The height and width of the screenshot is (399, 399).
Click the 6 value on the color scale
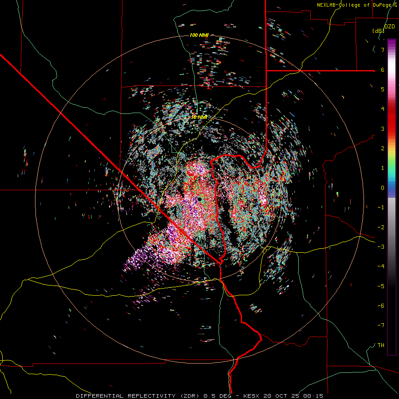(383, 70)
